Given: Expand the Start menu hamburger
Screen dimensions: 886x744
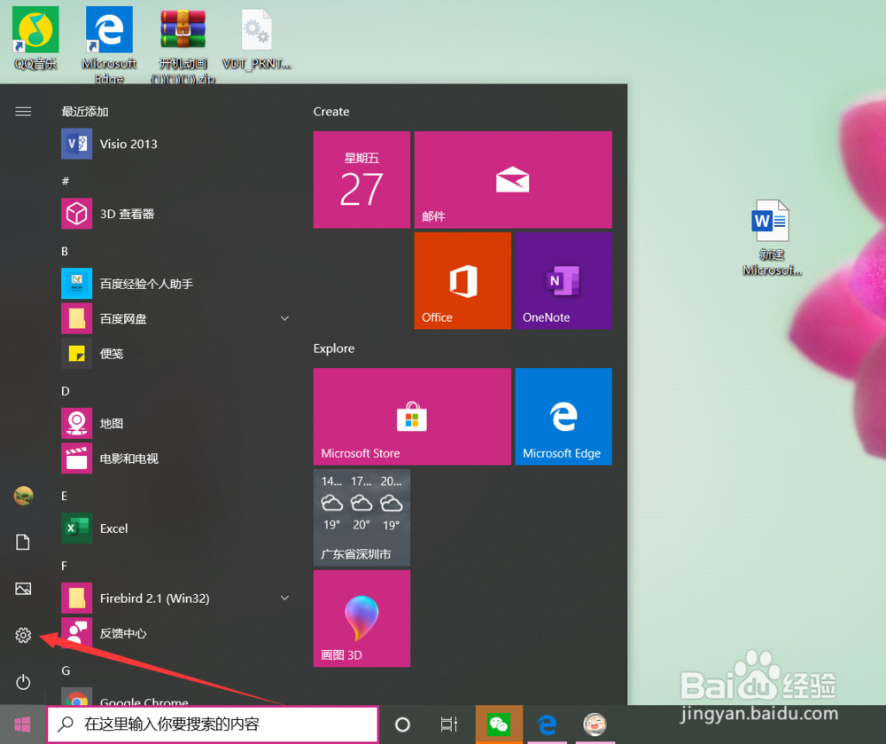Looking at the screenshot, I should click(x=23, y=112).
